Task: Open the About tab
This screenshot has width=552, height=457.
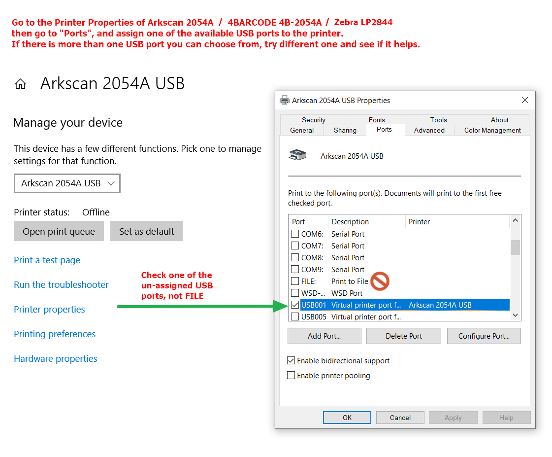Action: [499, 120]
